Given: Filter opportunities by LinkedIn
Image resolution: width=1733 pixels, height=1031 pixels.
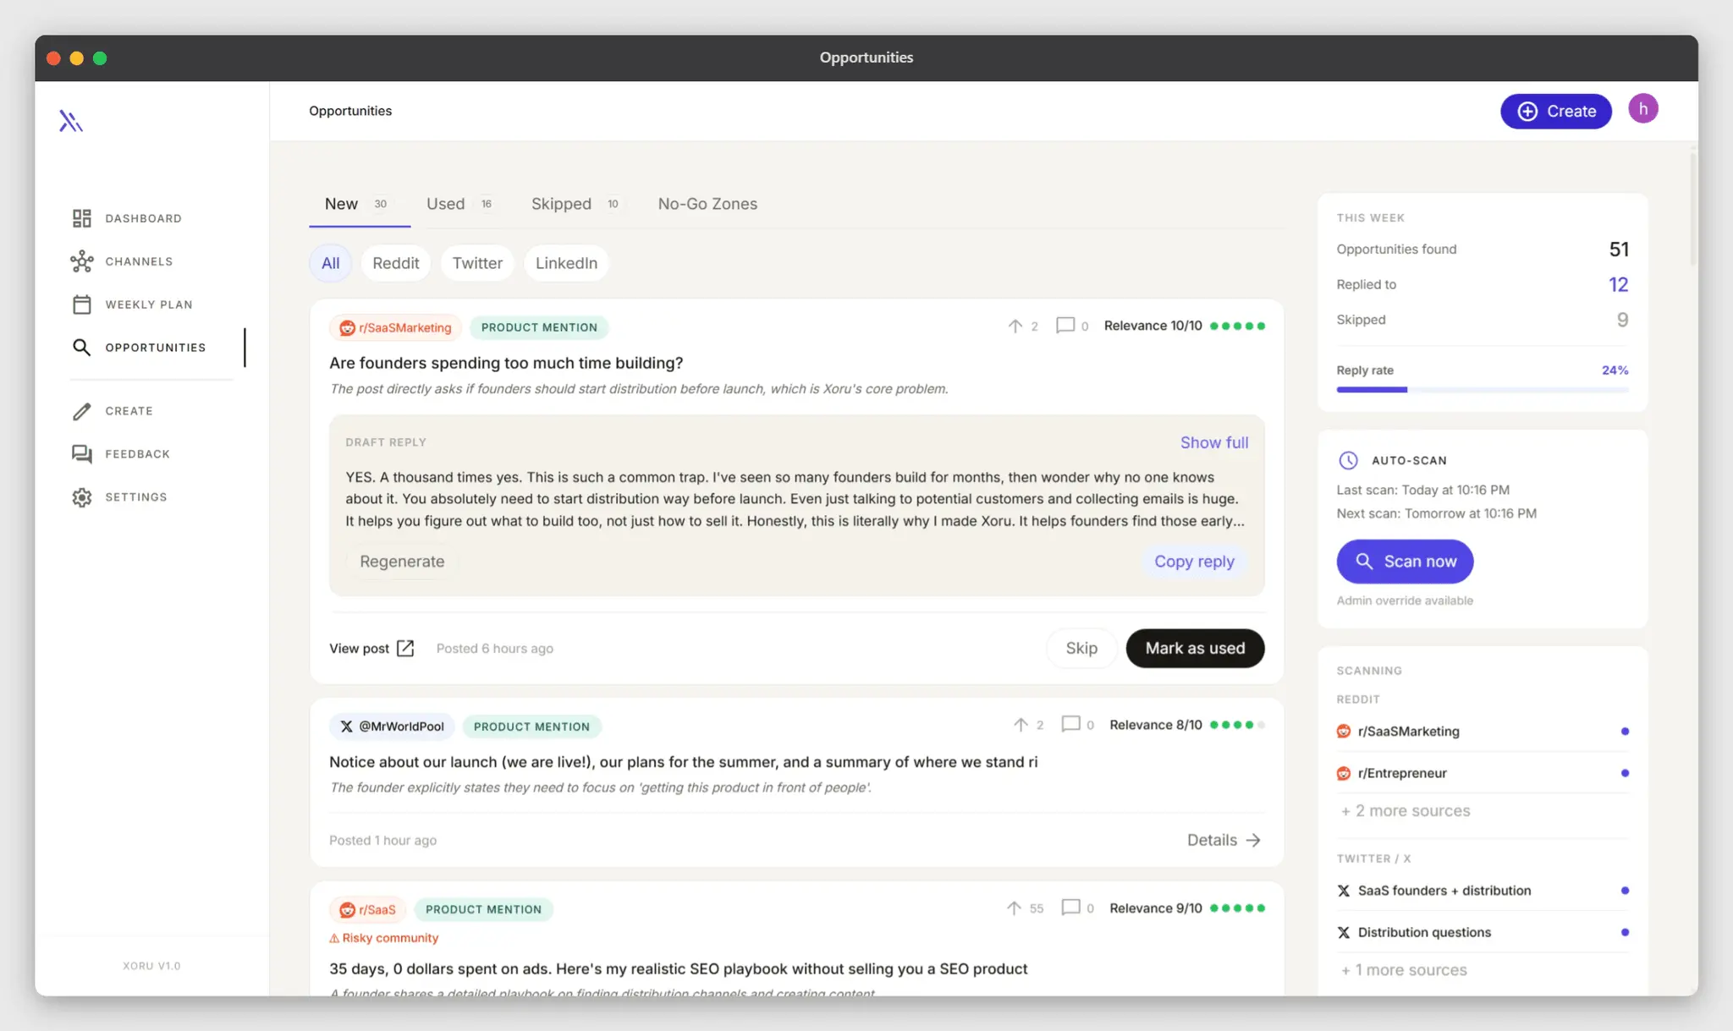Looking at the screenshot, I should coord(566,263).
